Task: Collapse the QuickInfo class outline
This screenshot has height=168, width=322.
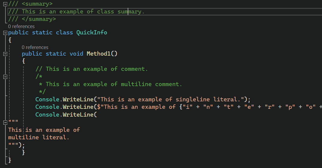Action: tap(5, 33)
